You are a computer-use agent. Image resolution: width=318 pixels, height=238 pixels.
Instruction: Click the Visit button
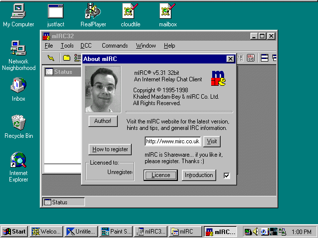pos(212,141)
